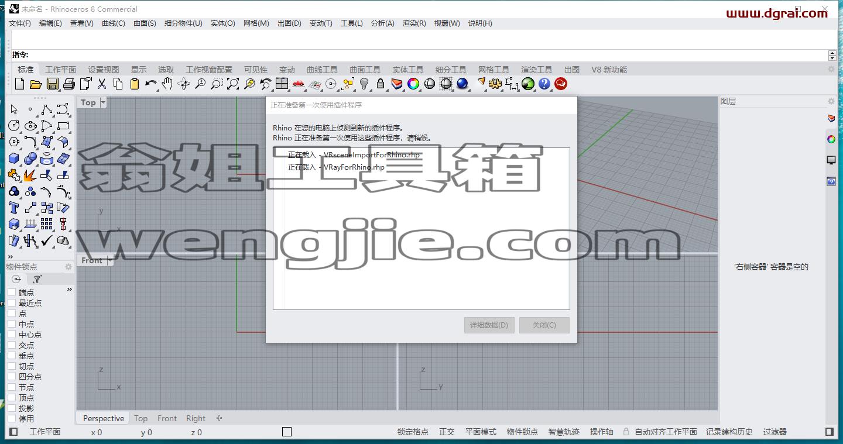Screen dimensions: 843x444
Task: Enable the 中心点 osnap checkbox
Action: click(12, 334)
